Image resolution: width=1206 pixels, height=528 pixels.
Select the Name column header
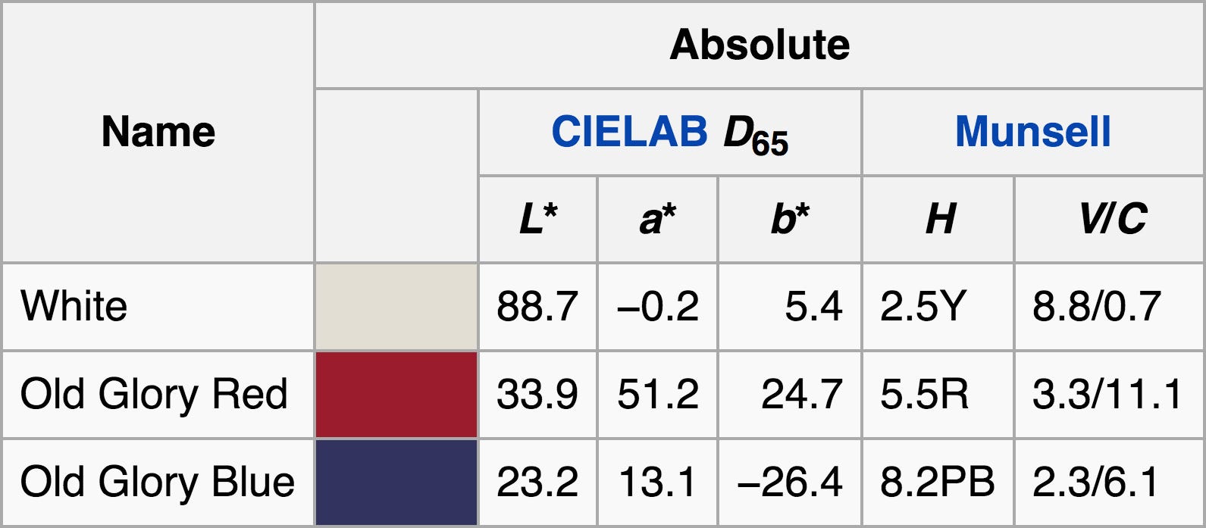(x=158, y=133)
